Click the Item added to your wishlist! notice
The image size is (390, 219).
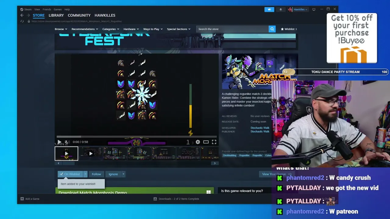[x=81, y=184]
